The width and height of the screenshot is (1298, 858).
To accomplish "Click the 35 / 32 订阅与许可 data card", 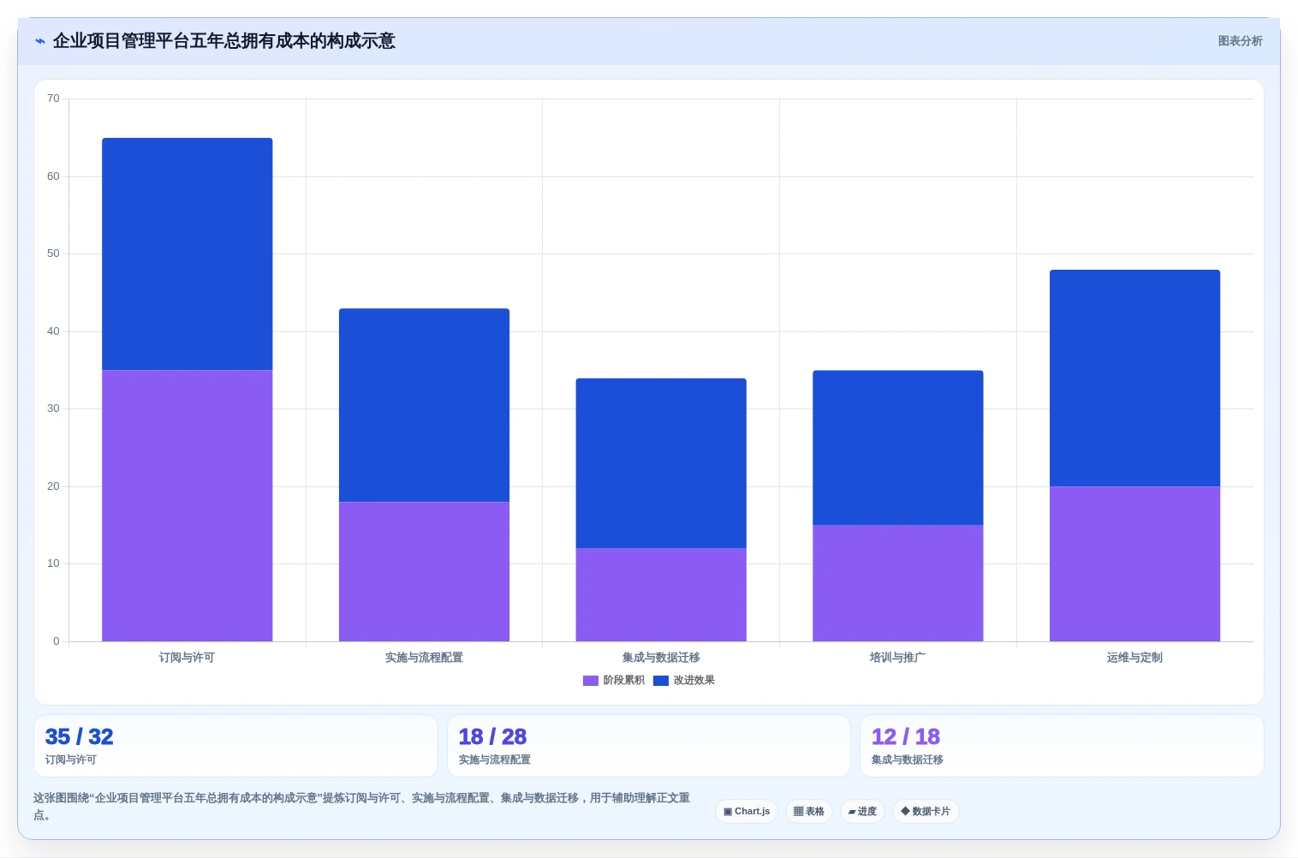I will [235, 746].
